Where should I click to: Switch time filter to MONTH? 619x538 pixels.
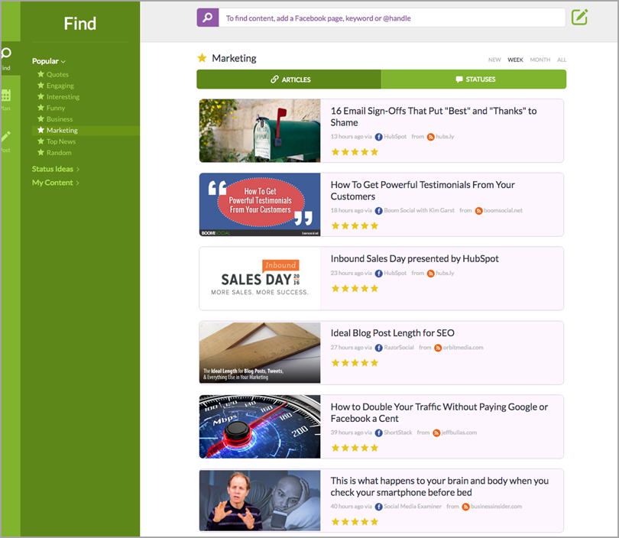[x=540, y=60]
